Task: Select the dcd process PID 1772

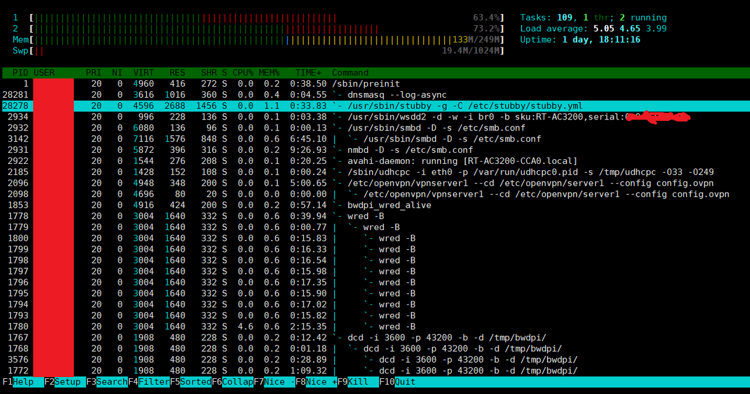Action: click(375, 371)
